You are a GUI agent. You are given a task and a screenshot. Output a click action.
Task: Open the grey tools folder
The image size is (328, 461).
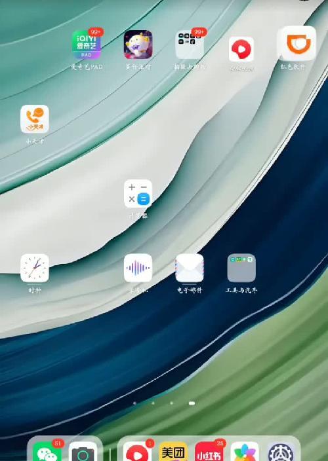(x=241, y=268)
